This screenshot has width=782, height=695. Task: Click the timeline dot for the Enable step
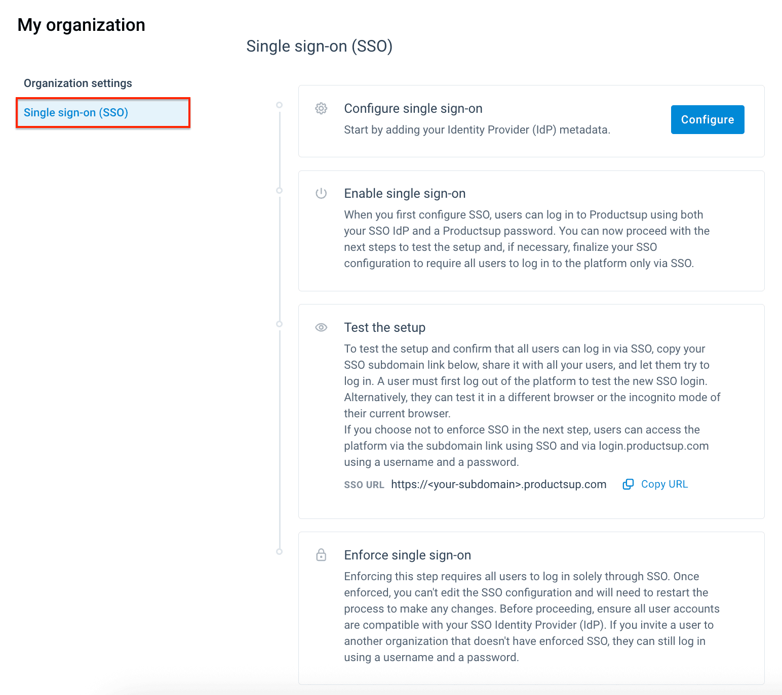pos(279,191)
